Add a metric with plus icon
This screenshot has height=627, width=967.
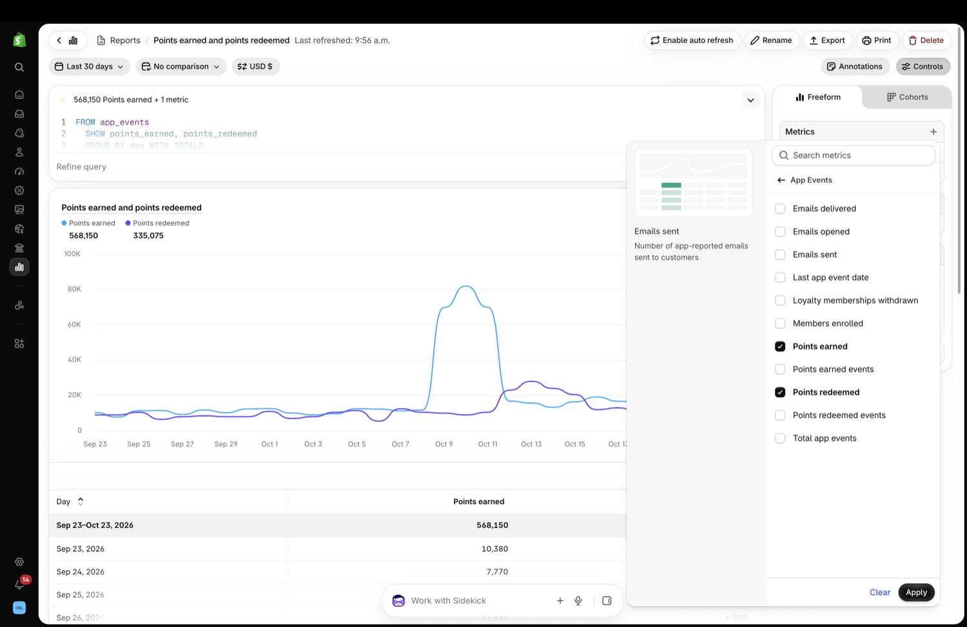coord(933,131)
